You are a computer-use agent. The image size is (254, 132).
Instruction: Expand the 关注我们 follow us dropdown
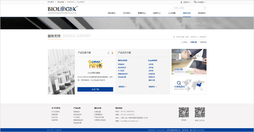(200, 2)
